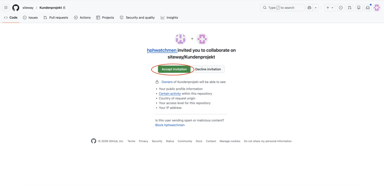Click the search field in header

[282, 8]
